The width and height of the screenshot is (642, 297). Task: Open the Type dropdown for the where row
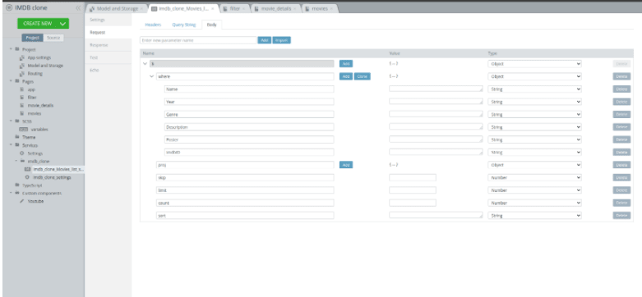click(534, 76)
